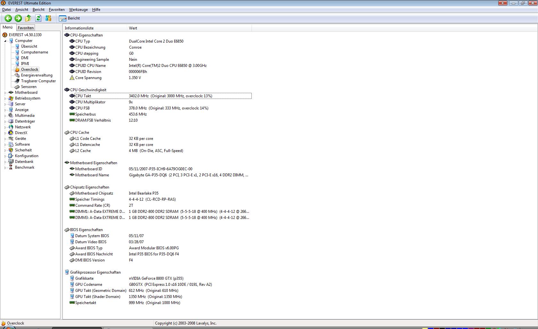Open the DMI tree item
This screenshot has width=538, height=329.
pyautogui.click(x=25, y=58)
